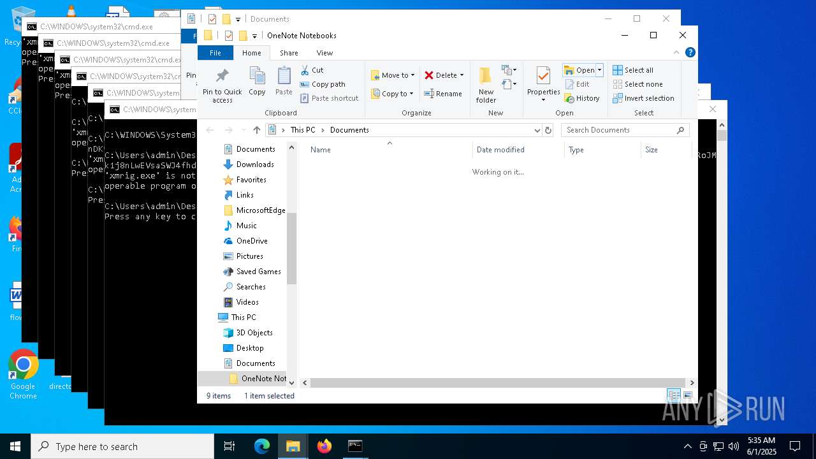
Task: Switch to the Share tab
Action: [x=289, y=53]
